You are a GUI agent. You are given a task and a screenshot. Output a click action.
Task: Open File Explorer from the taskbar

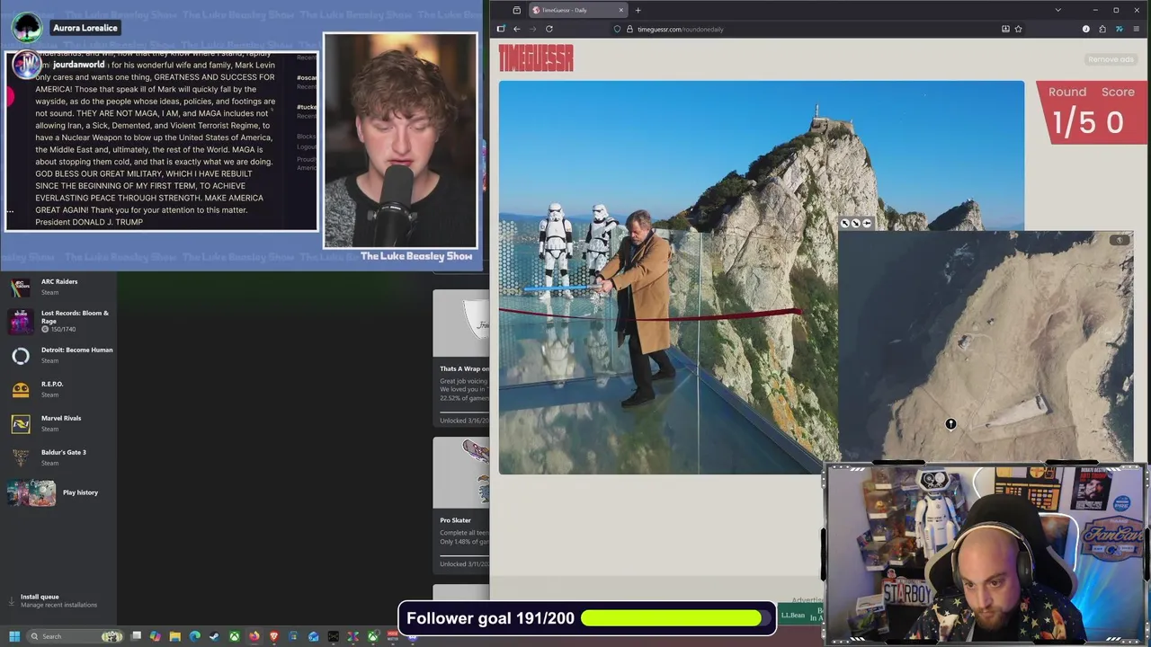pos(175,636)
